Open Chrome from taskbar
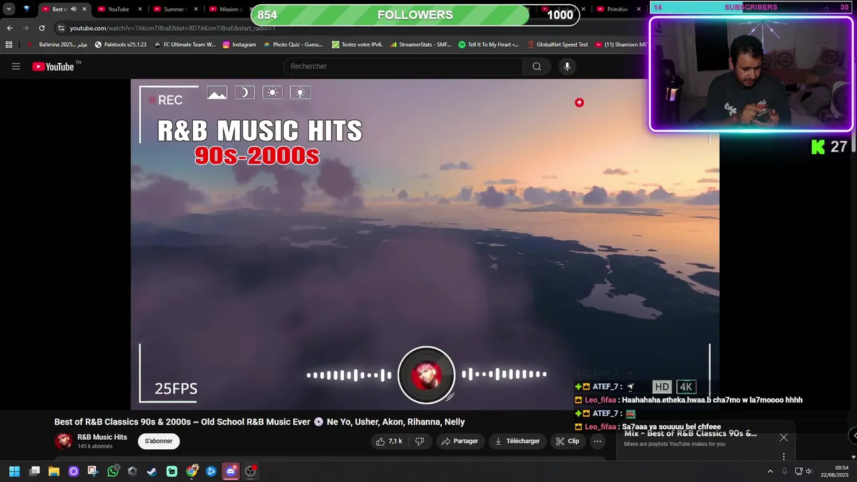 pos(191,471)
